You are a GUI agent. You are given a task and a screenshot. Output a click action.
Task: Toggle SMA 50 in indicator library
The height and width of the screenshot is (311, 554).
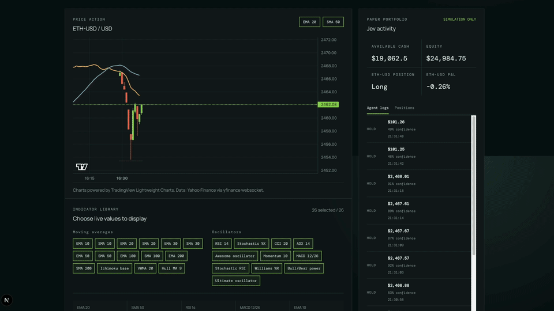104,256
